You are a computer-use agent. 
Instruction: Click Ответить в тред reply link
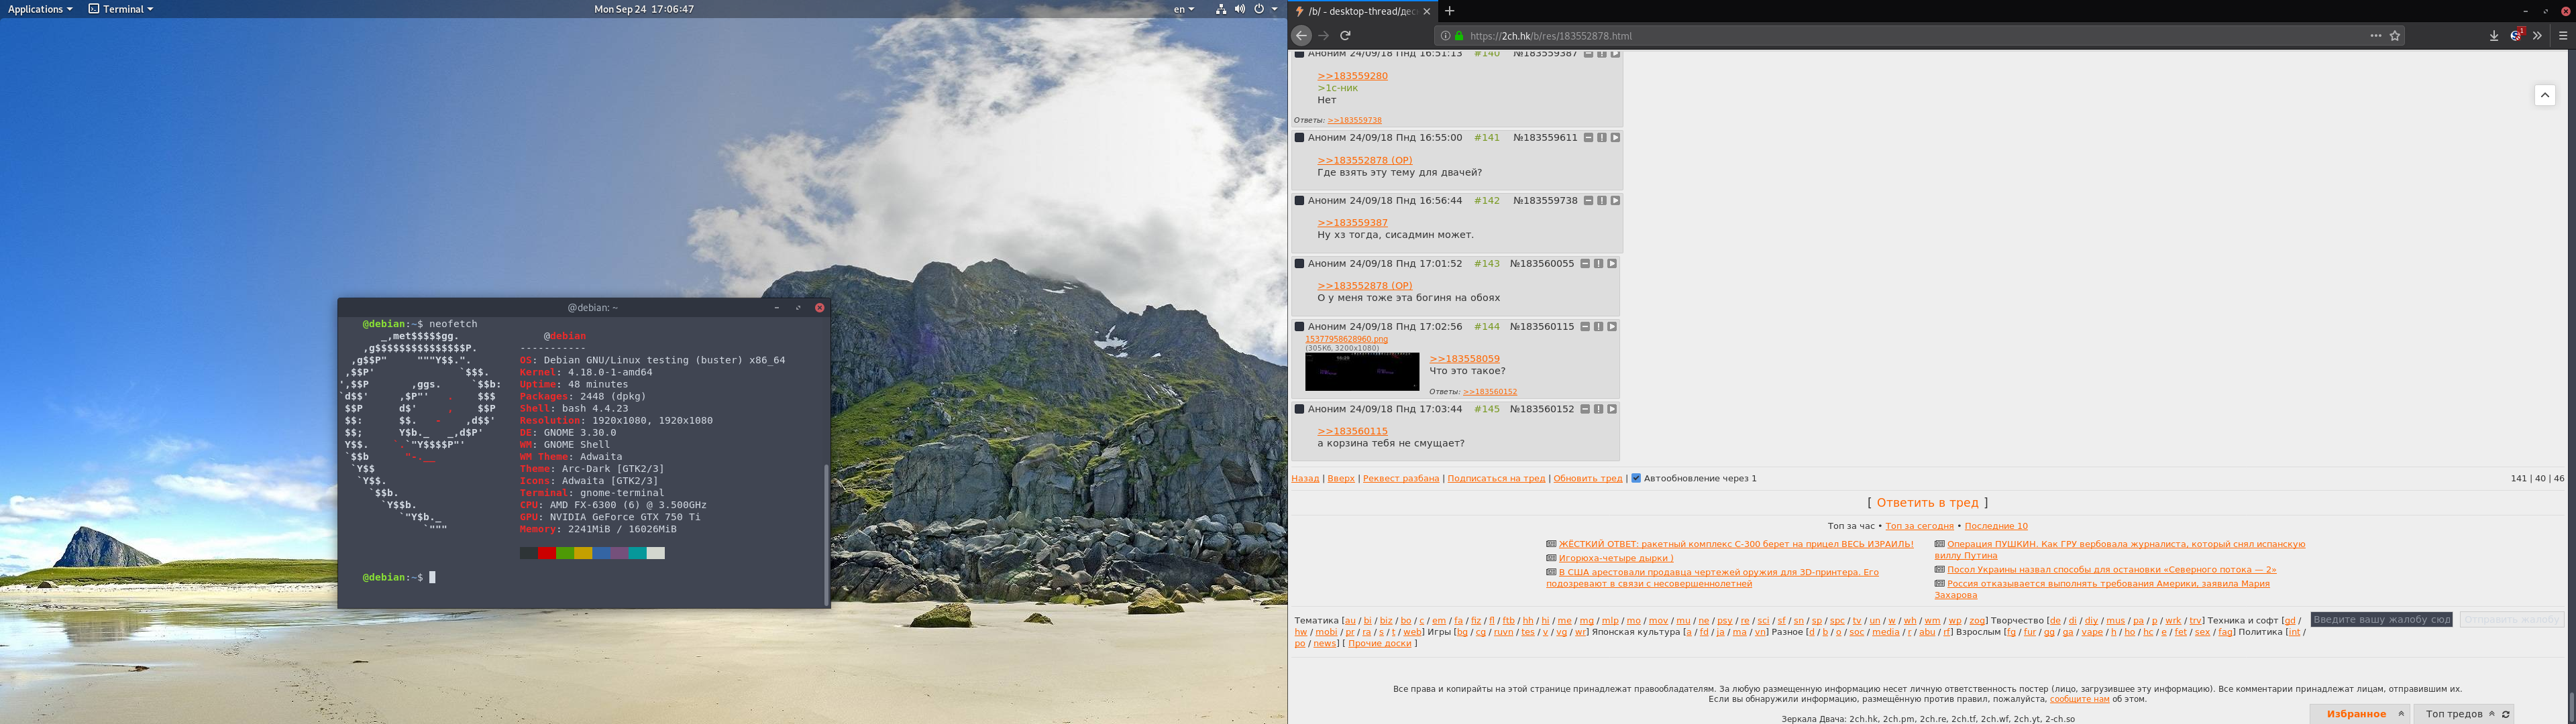[x=1927, y=503]
